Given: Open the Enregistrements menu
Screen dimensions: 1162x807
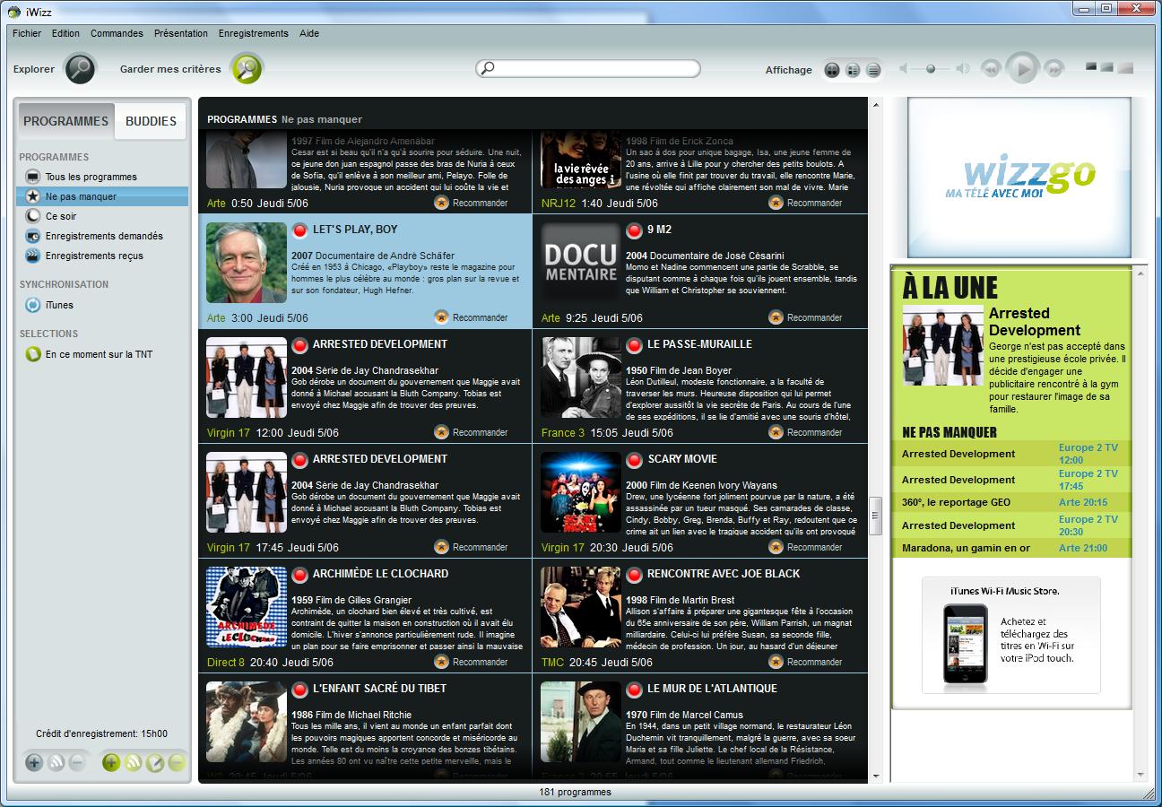Looking at the screenshot, I should 253,33.
